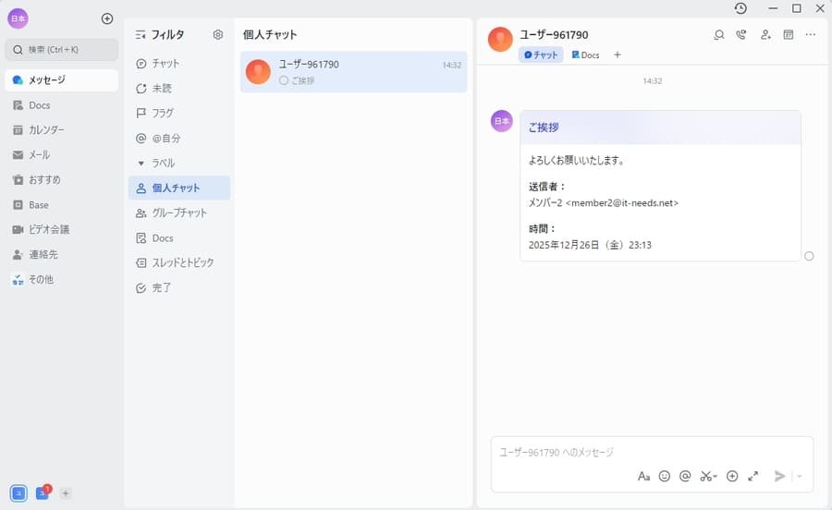Open filter settings gear icon

218,35
